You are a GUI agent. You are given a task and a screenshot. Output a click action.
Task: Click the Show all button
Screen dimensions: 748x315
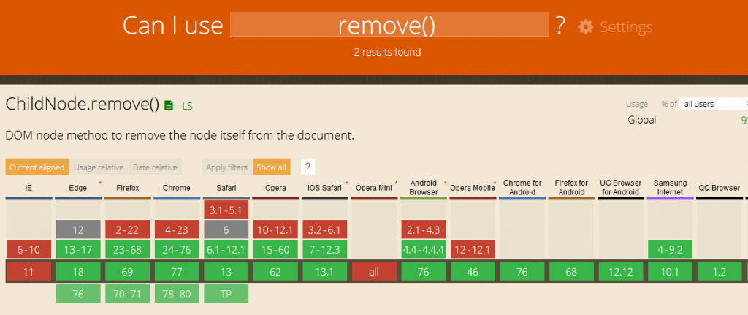(271, 167)
